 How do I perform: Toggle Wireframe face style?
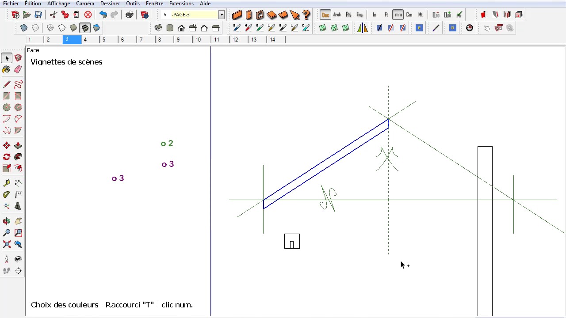pyautogui.click(x=50, y=28)
